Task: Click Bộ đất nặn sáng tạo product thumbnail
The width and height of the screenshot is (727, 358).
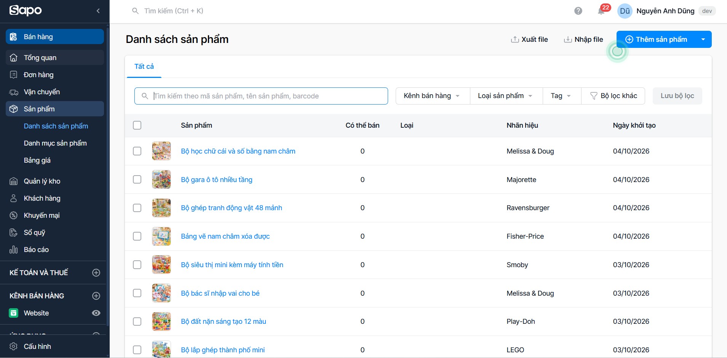Action: coord(161,322)
